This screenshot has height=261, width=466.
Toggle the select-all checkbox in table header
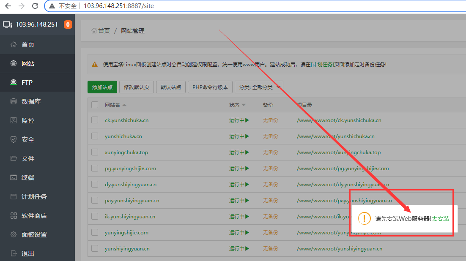pos(95,105)
